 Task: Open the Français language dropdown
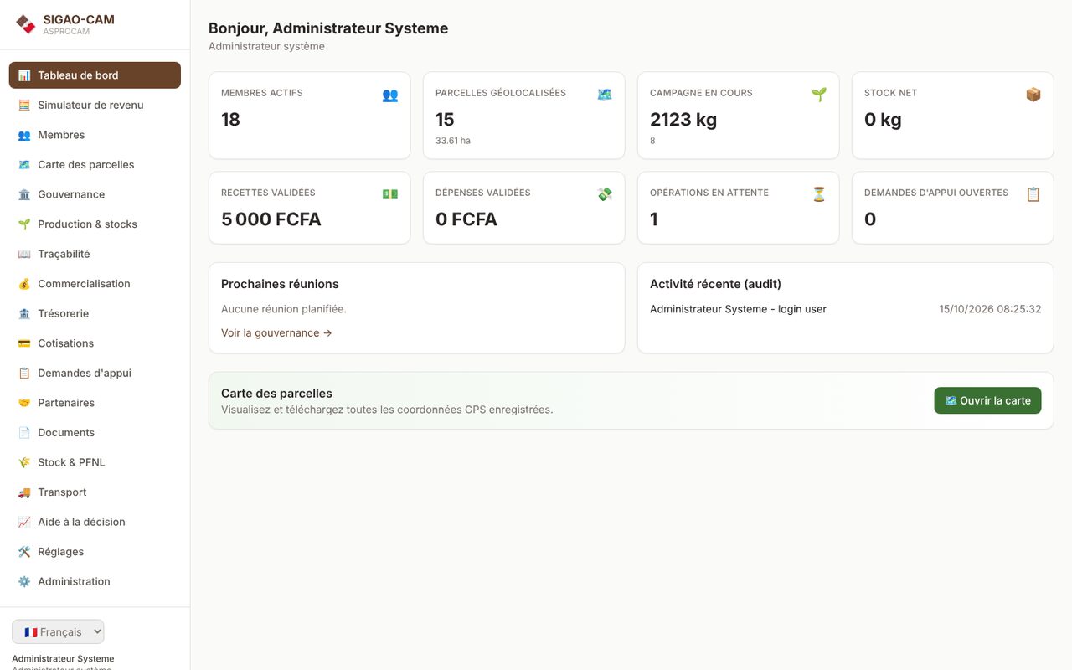pyautogui.click(x=58, y=631)
